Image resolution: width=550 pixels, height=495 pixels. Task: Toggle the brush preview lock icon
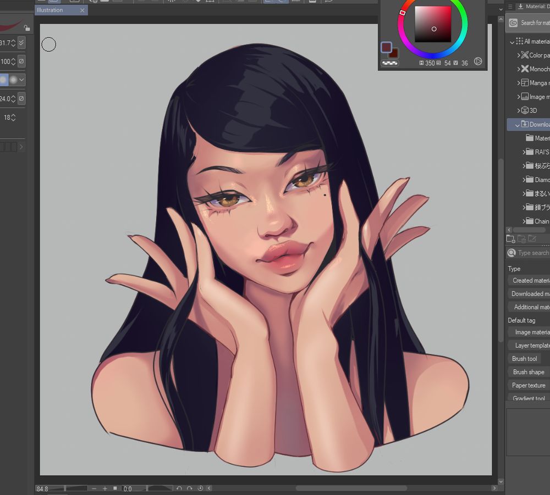26,27
